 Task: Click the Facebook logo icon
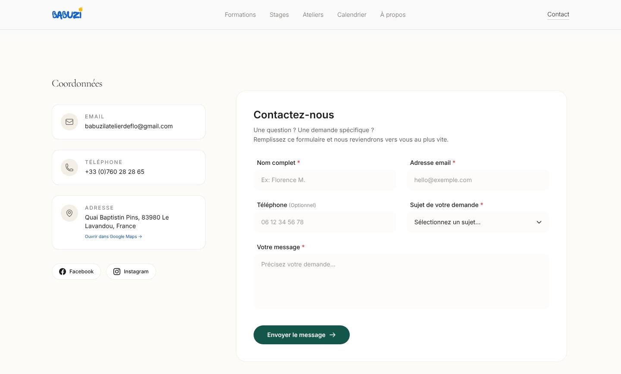[63, 272]
